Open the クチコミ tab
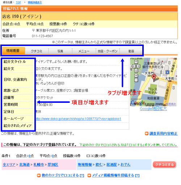 (x=37, y=51)
